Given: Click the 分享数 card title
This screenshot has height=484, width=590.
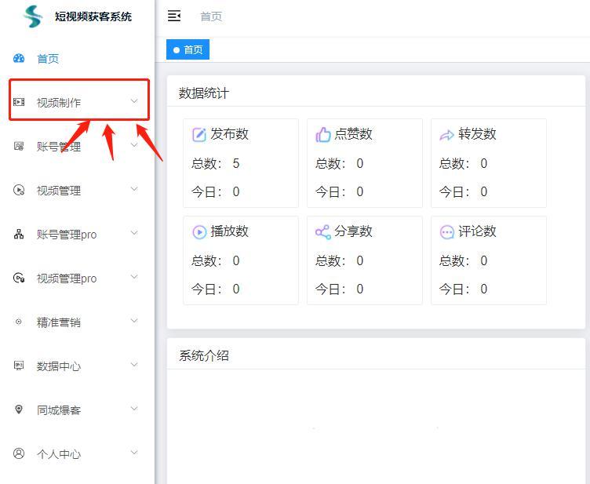Looking at the screenshot, I should coord(353,231).
